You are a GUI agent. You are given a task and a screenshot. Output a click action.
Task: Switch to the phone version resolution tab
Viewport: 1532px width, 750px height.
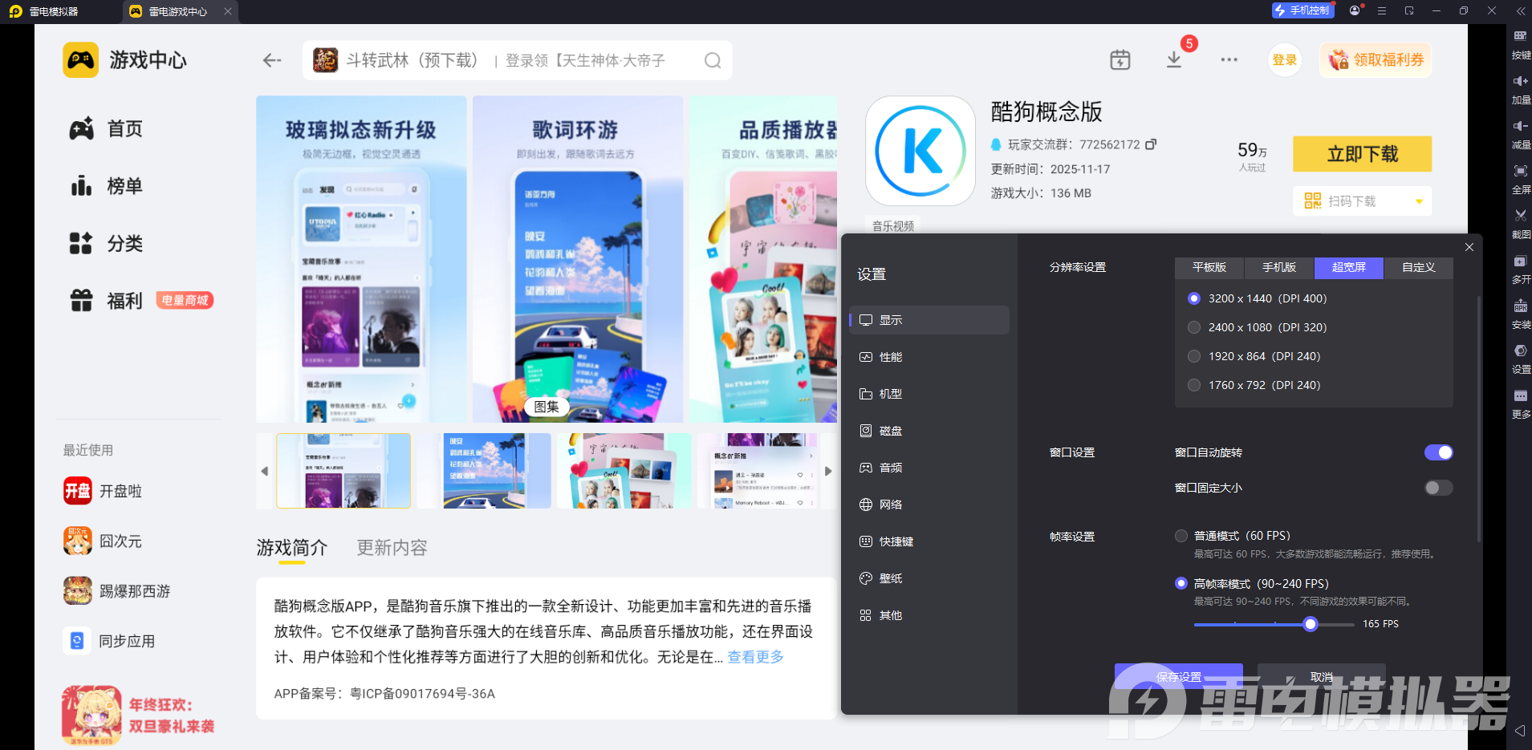[1278, 267]
